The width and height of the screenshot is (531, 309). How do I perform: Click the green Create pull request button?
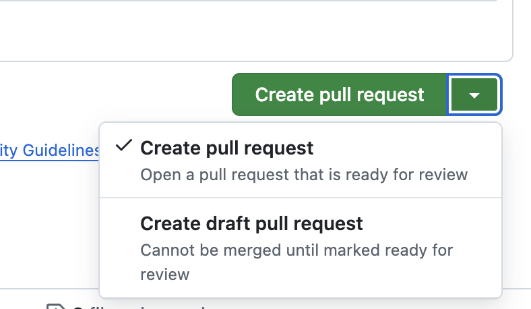click(x=340, y=95)
